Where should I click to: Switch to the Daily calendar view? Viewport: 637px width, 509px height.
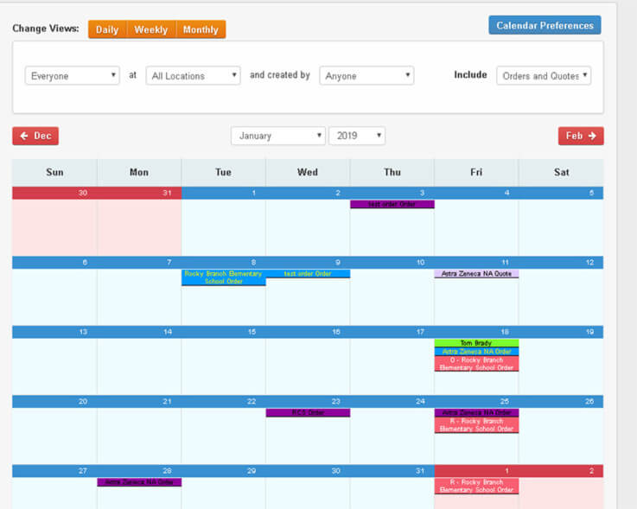(x=107, y=29)
